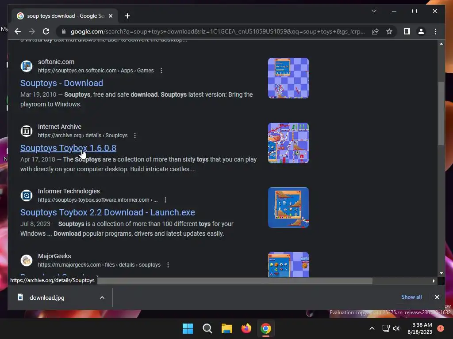The image size is (453, 339).
Task: Click the softonic.com site favicon
Action: [26, 66]
